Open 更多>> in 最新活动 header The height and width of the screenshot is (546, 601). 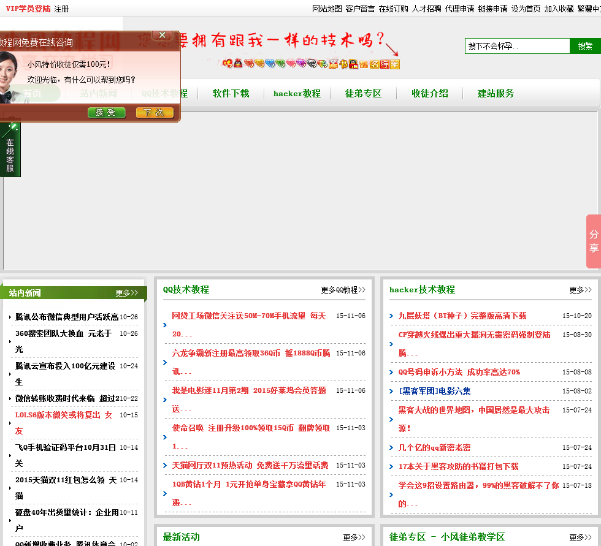pyautogui.click(x=354, y=537)
